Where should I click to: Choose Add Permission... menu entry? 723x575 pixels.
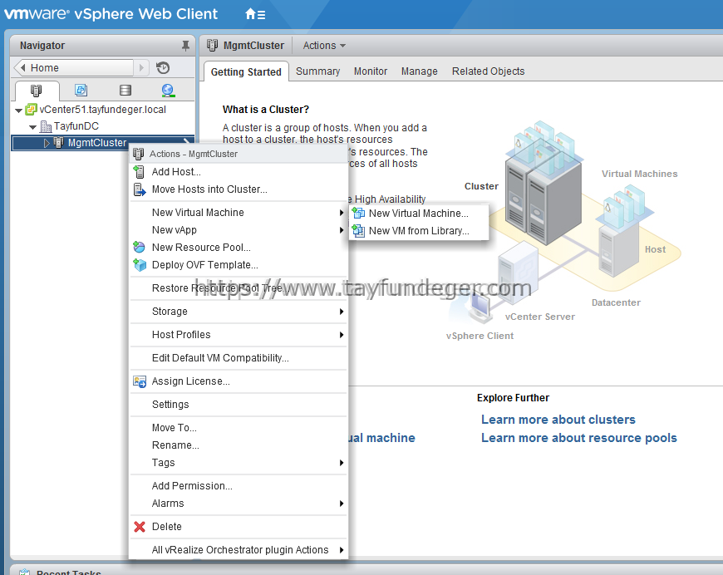(239, 486)
